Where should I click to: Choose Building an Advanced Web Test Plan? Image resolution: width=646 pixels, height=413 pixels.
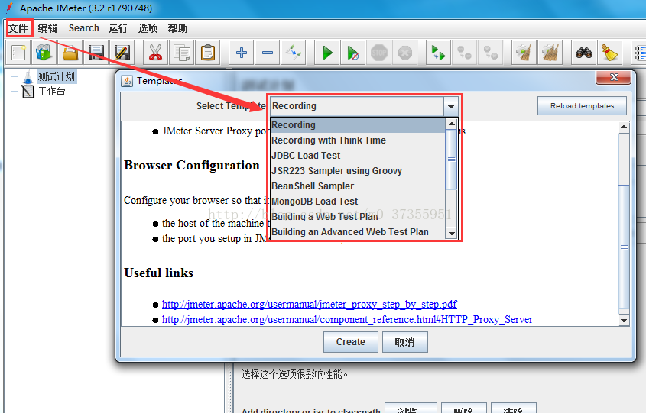(x=358, y=231)
